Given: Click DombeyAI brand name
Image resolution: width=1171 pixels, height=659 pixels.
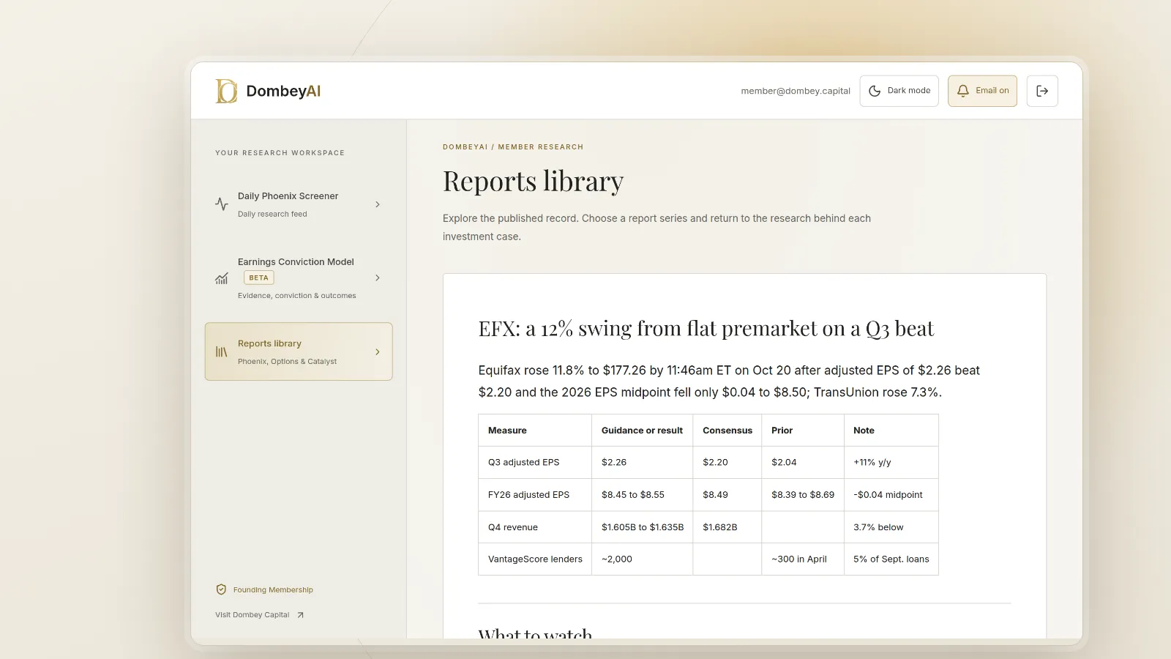Looking at the screenshot, I should [x=283, y=91].
